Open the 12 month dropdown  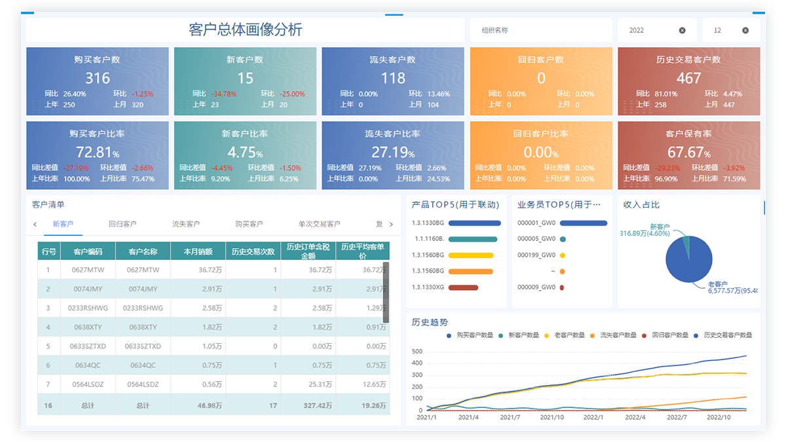coord(731,30)
